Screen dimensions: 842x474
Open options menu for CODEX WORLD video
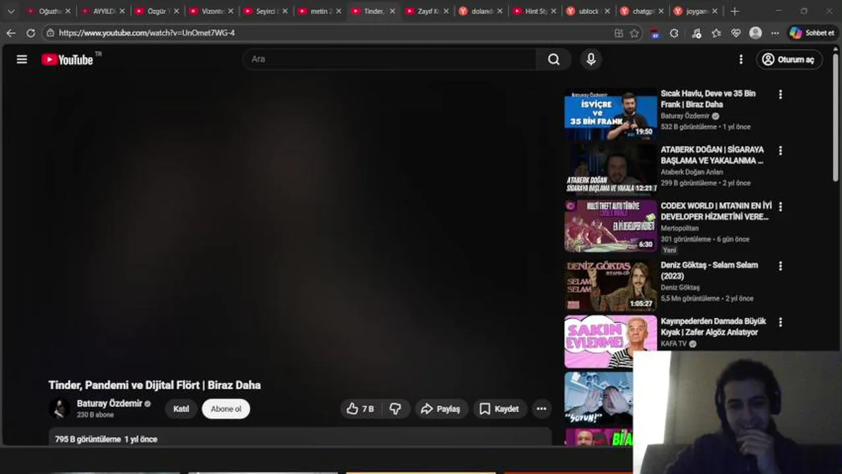pos(780,207)
